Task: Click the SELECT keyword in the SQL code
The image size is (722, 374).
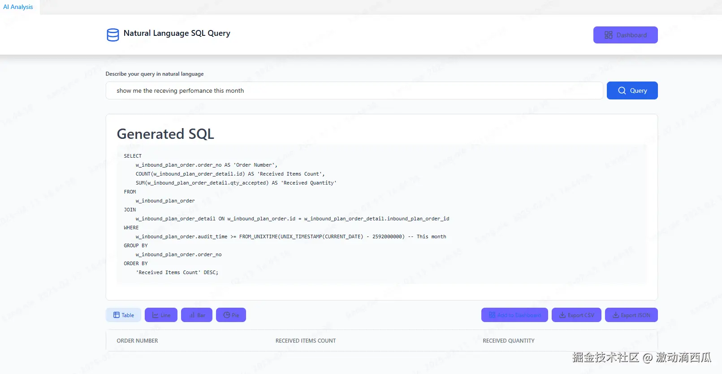Action: 133,156
